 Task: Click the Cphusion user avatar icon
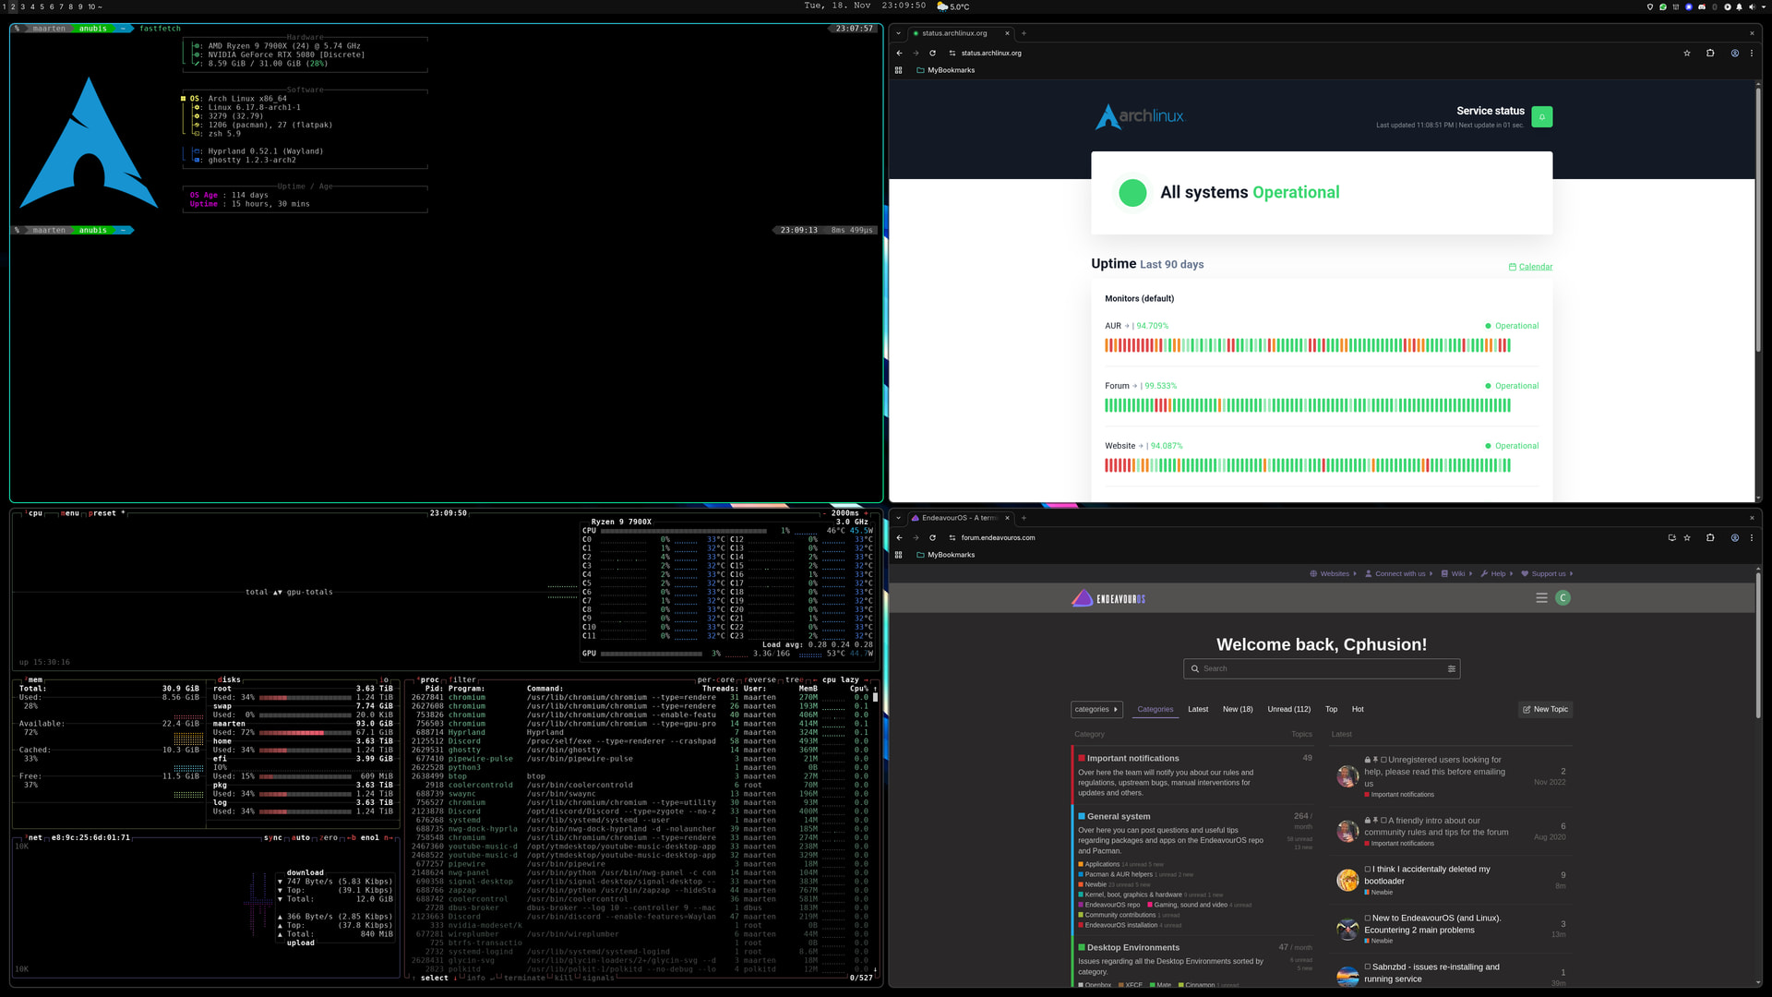point(1562,598)
